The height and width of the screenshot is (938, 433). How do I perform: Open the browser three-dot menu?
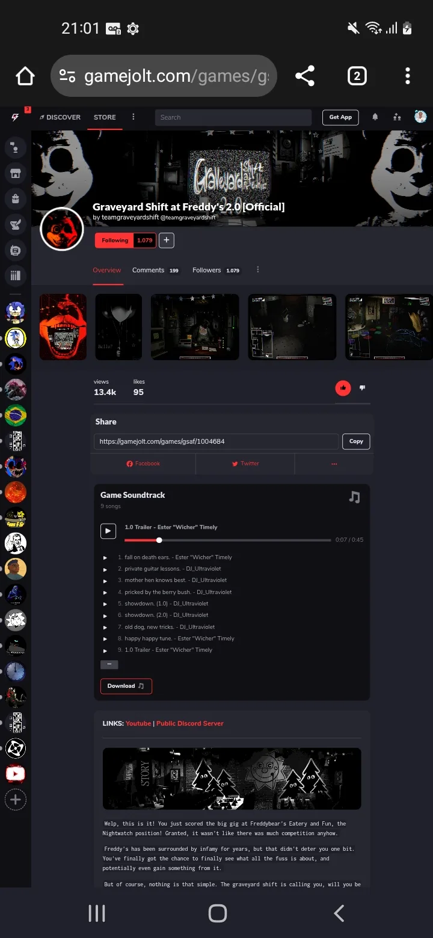click(x=408, y=76)
